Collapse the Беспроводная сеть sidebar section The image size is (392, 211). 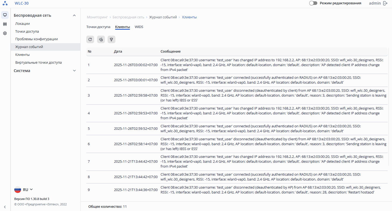[x=74, y=15]
